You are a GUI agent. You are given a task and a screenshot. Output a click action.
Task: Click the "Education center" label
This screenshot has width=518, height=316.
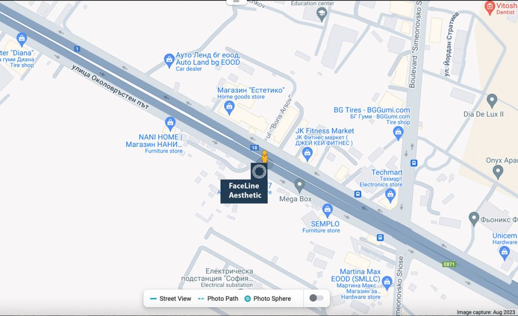click(x=313, y=4)
